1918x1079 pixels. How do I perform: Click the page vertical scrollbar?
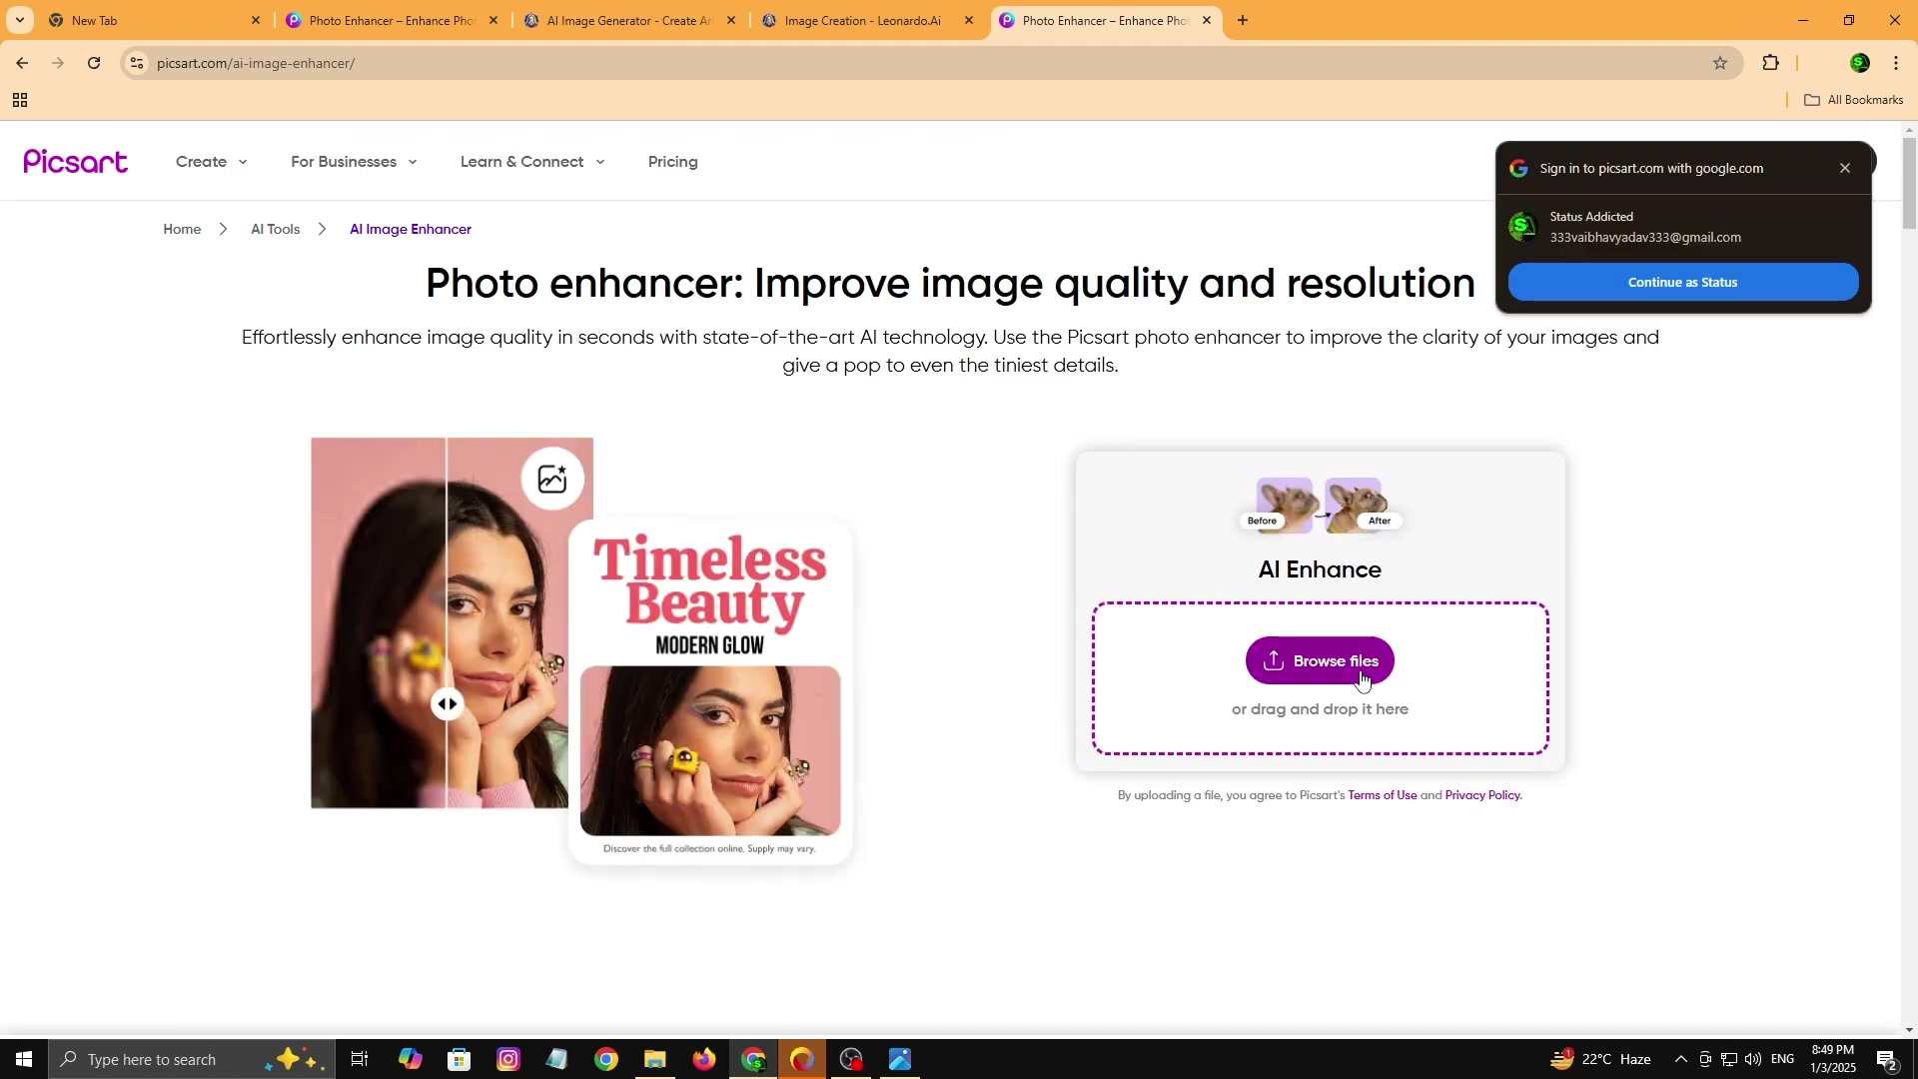pyautogui.click(x=1909, y=184)
